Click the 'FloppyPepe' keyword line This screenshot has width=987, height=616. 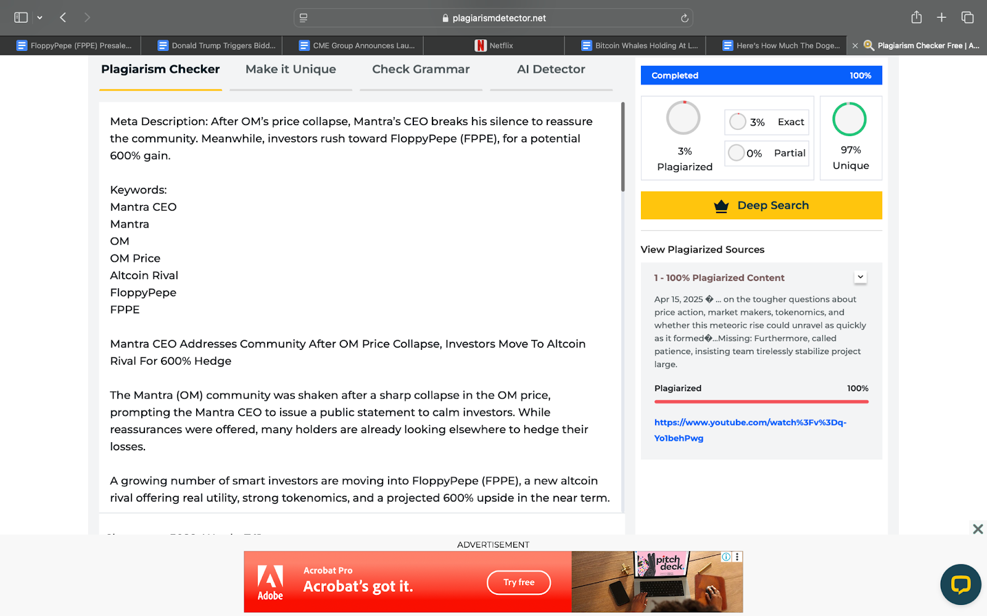click(x=143, y=293)
